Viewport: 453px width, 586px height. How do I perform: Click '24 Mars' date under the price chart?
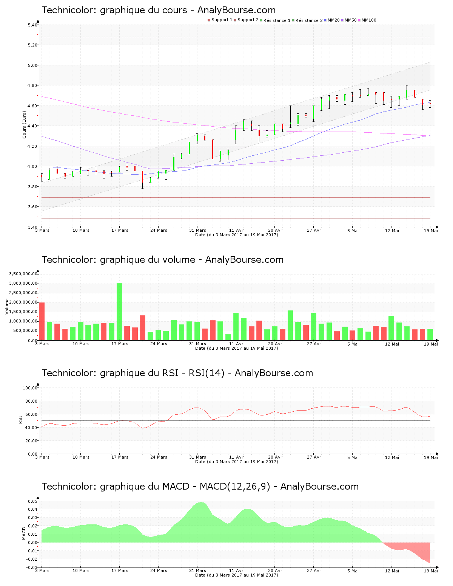159,230
